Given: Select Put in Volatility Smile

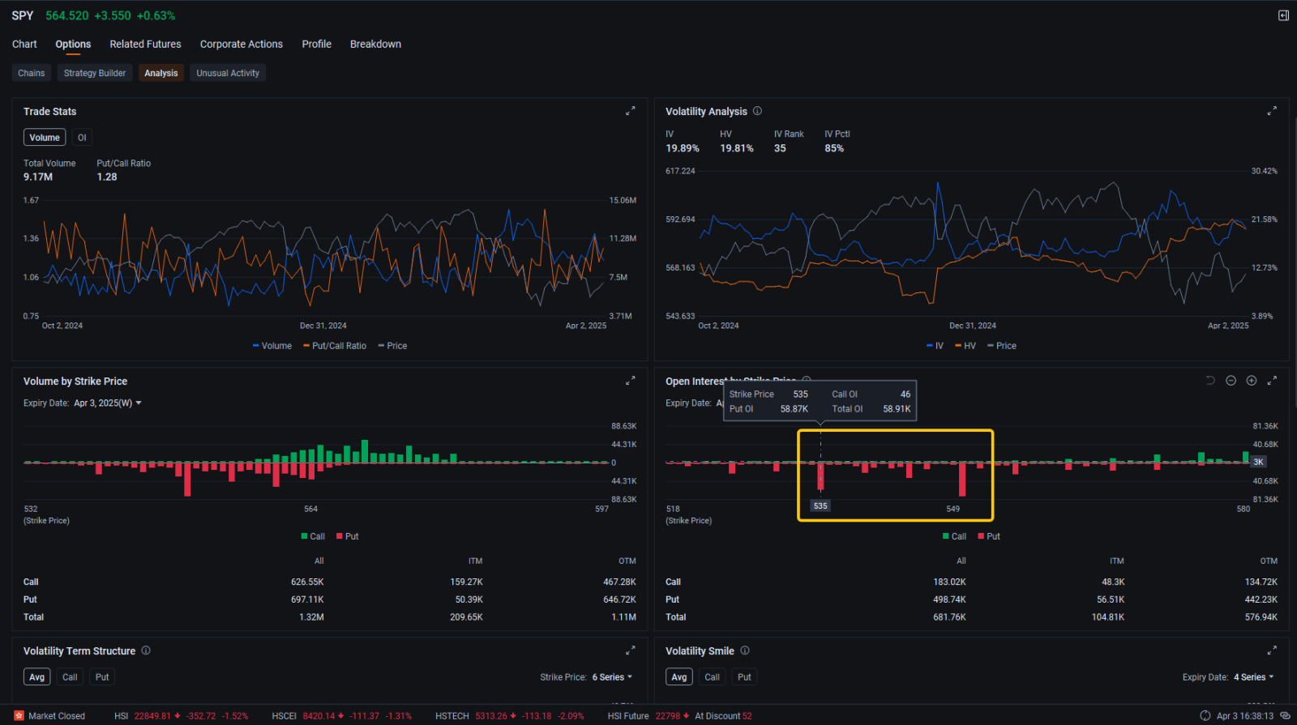Looking at the screenshot, I should [744, 677].
